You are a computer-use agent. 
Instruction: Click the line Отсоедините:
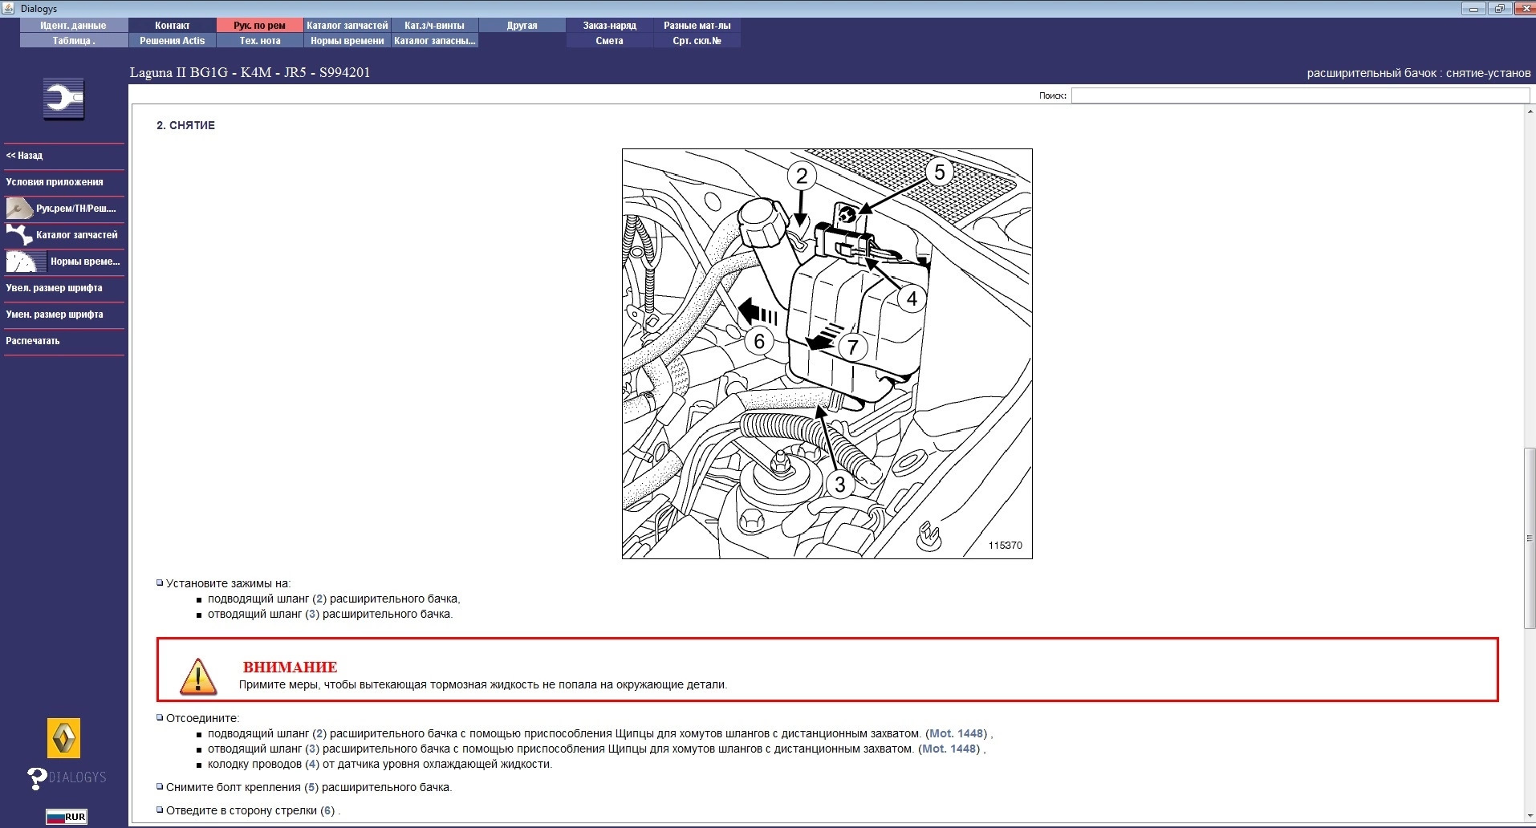pyautogui.click(x=202, y=718)
